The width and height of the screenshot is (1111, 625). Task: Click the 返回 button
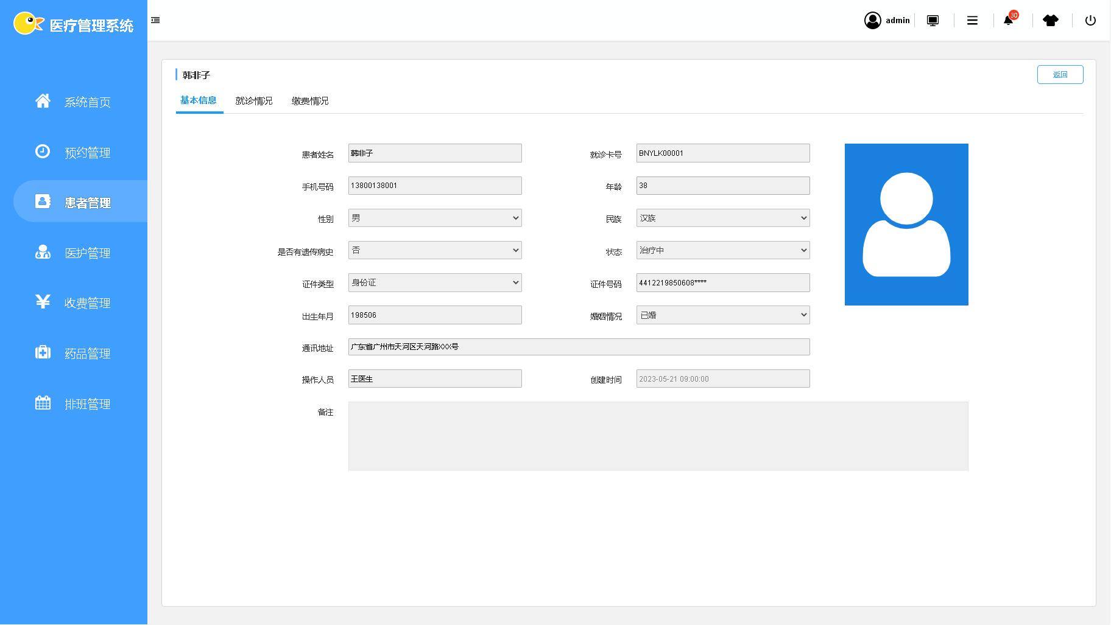[1059, 74]
